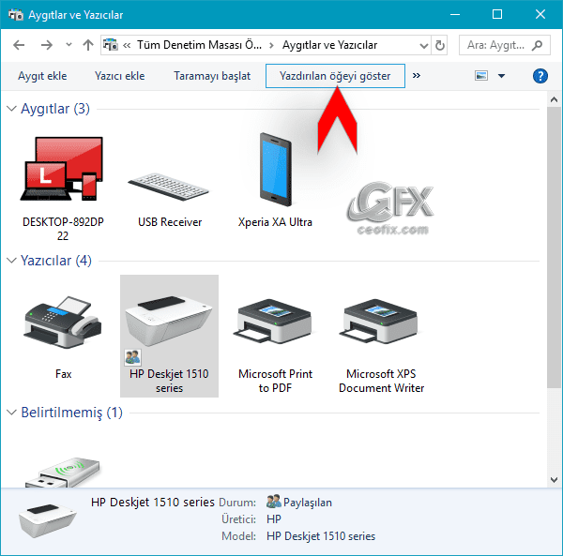Open the recent locations dropdown arrow
This screenshot has width=563, height=556.
pos(68,45)
